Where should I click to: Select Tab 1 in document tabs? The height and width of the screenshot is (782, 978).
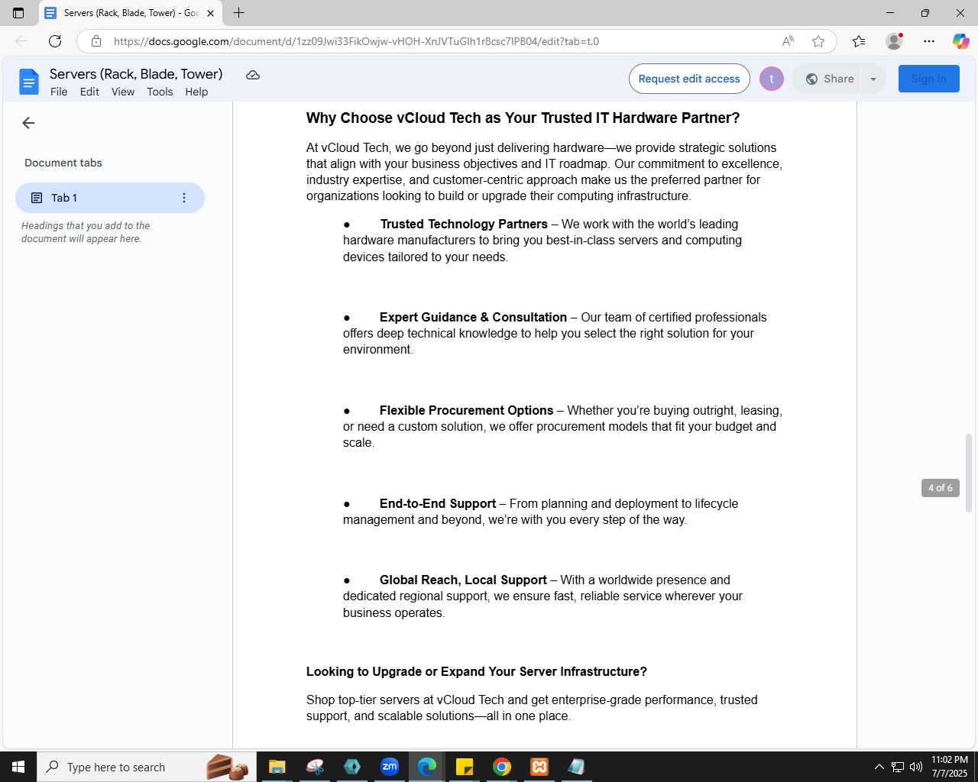tap(110, 198)
